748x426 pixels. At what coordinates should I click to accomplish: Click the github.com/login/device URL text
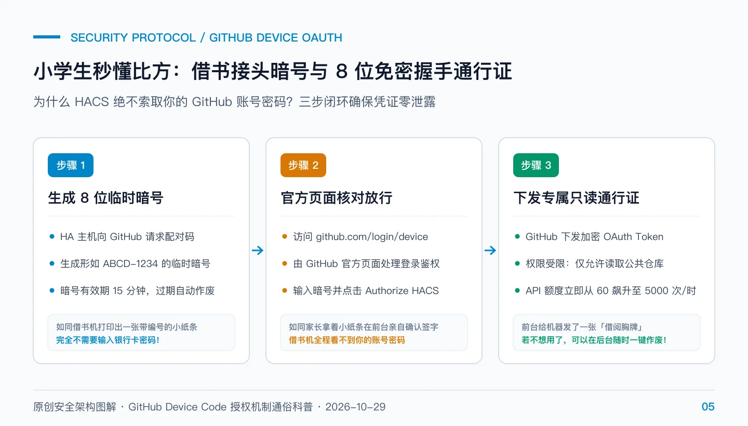coord(372,237)
